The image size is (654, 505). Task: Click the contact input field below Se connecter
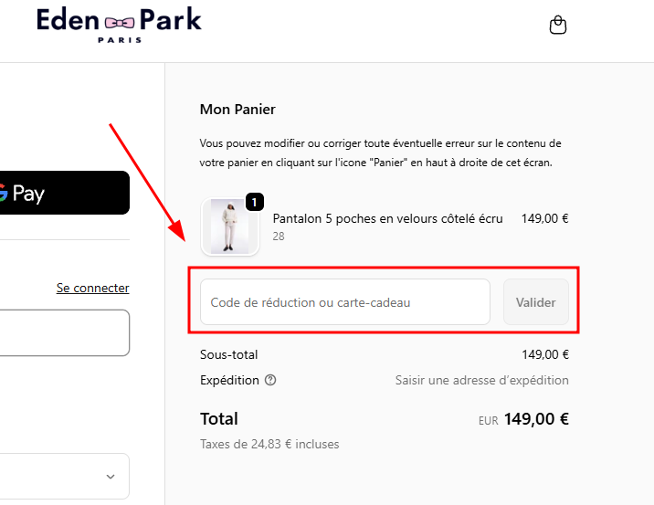64,332
